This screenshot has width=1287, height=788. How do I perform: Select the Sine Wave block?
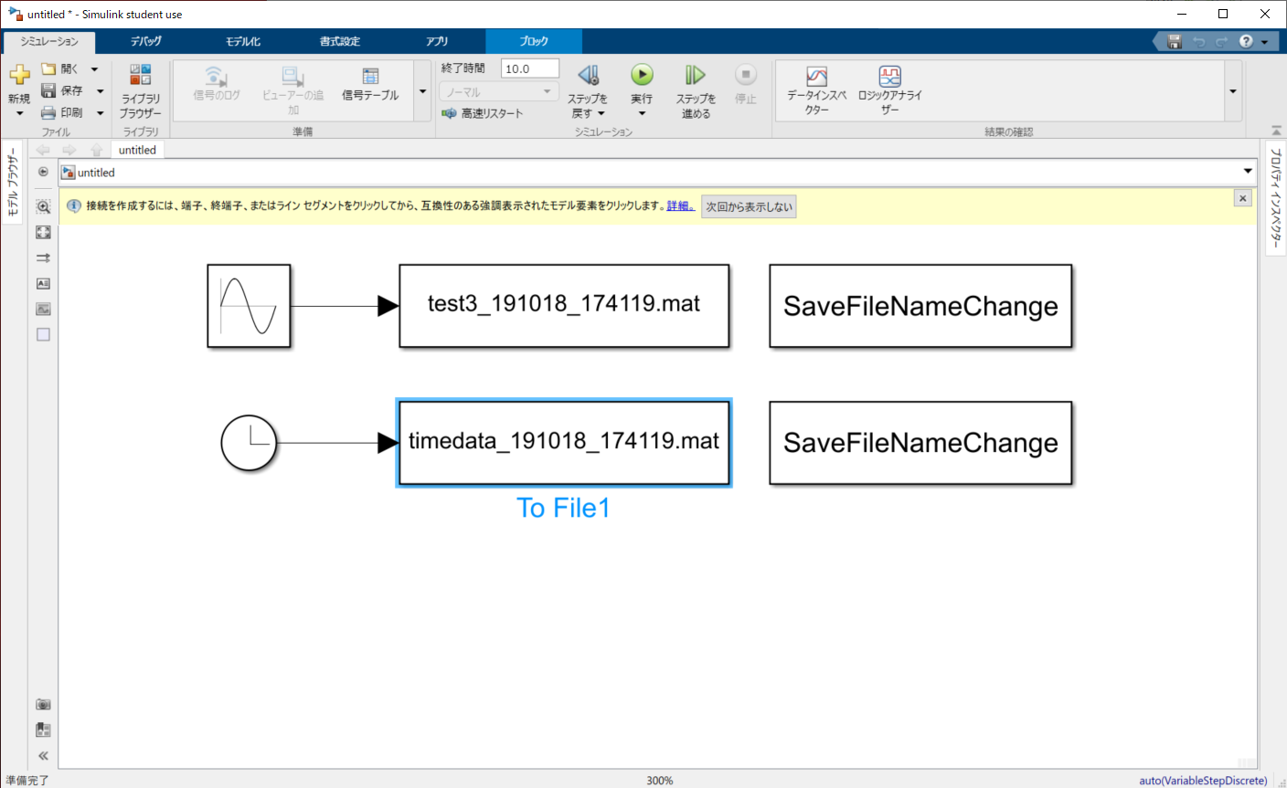[249, 306]
